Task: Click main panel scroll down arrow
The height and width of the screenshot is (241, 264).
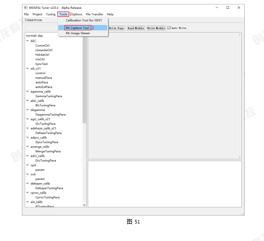Action: 239,157
